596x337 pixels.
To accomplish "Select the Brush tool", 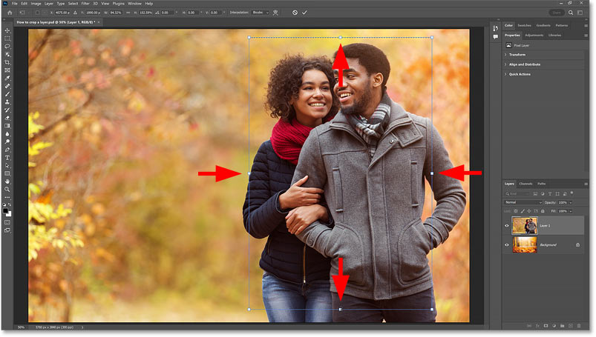I will (x=7, y=94).
